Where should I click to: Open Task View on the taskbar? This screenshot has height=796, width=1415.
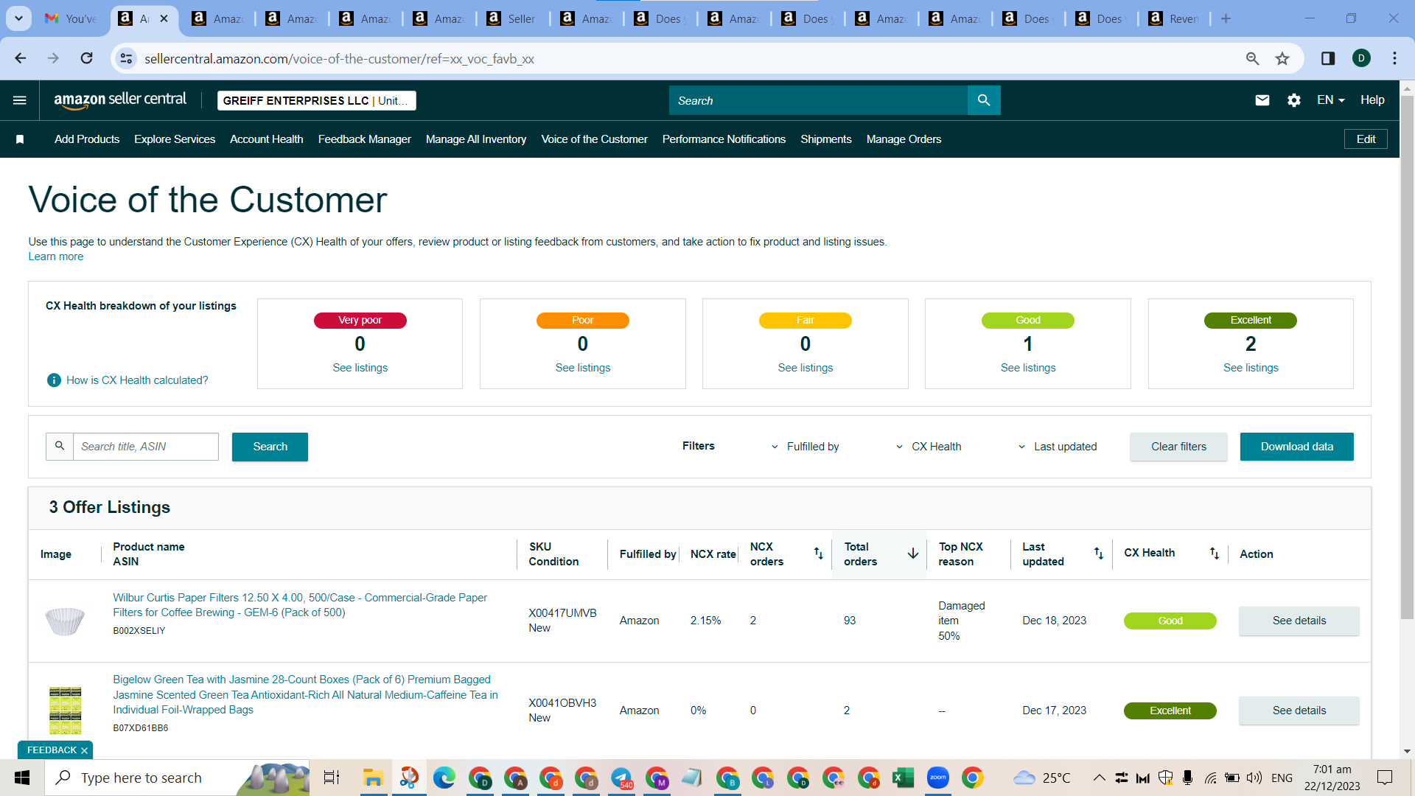click(332, 778)
